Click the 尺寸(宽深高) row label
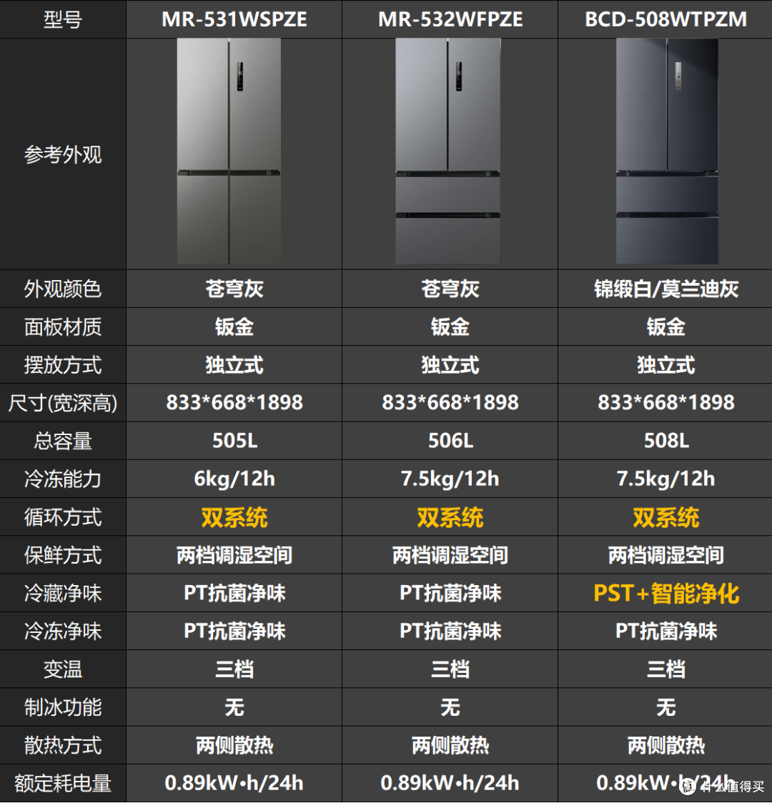The height and width of the screenshot is (803, 772). tap(63, 403)
